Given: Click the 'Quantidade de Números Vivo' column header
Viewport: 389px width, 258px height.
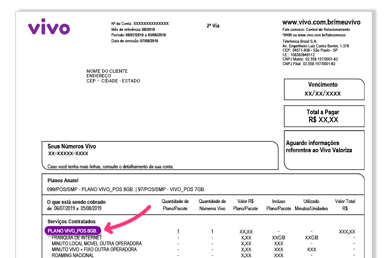Looking at the screenshot, I should pos(212,205).
